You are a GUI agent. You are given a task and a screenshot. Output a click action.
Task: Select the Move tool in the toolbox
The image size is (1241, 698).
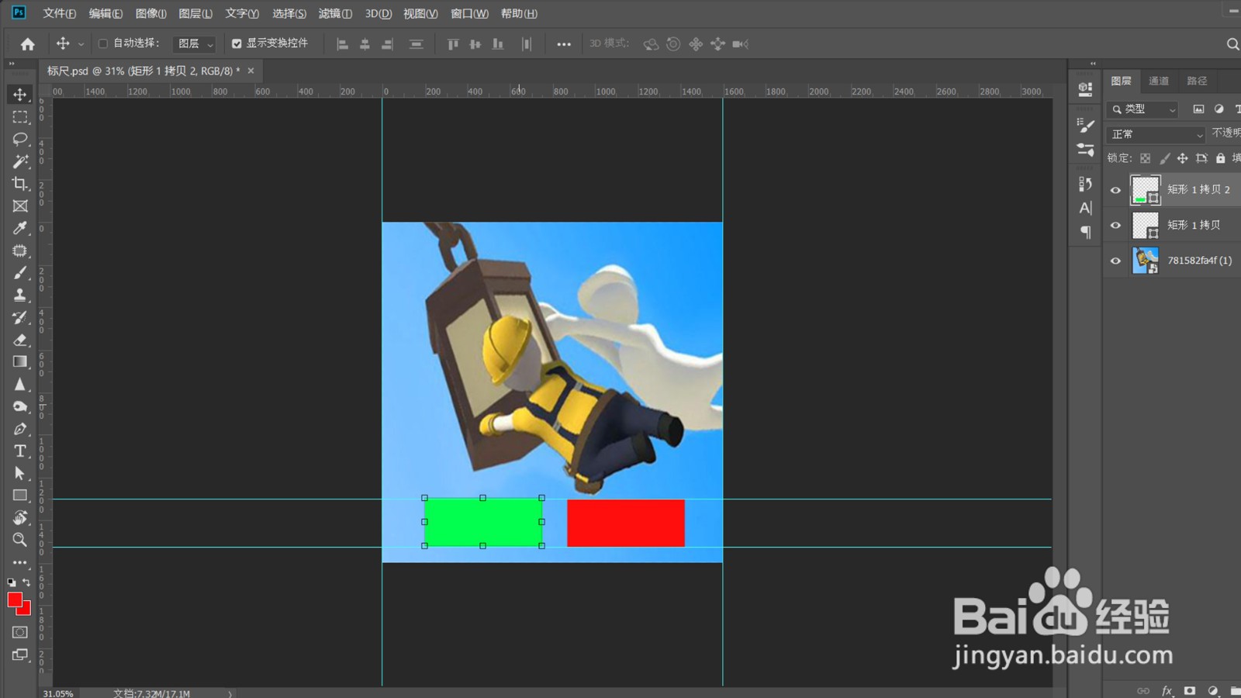click(x=20, y=95)
